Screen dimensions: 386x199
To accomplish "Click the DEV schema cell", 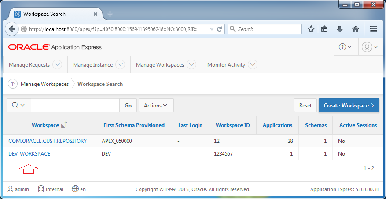I will (x=107, y=154).
